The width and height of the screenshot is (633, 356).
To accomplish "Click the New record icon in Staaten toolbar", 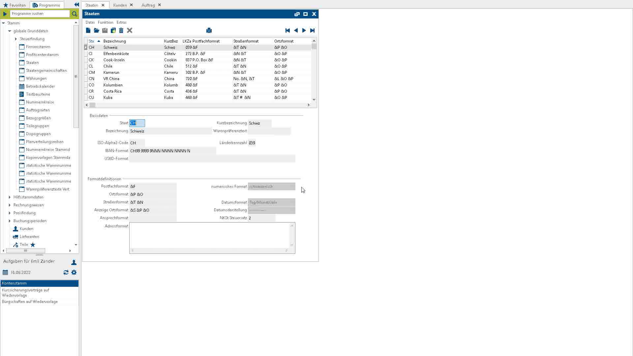I will (88, 30).
